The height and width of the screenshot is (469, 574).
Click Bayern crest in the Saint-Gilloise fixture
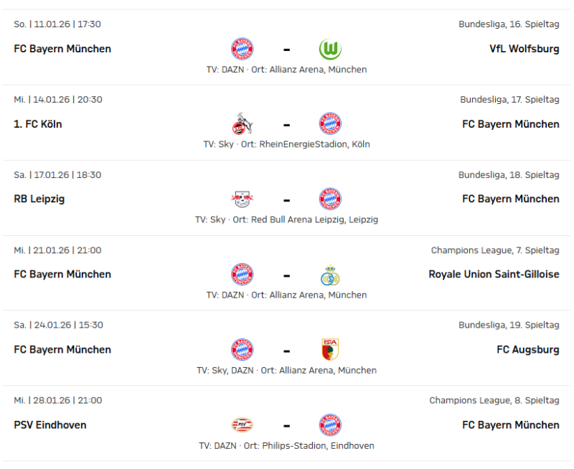click(x=243, y=275)
